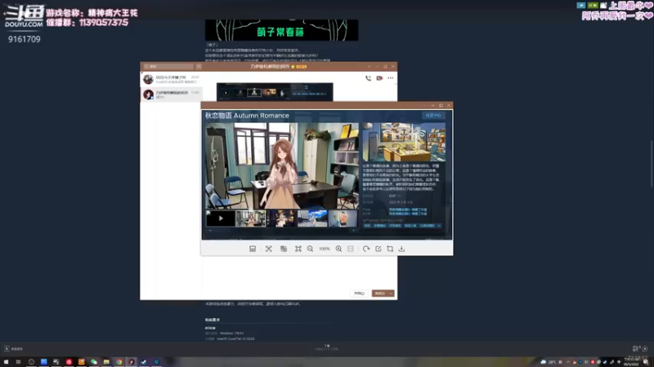Click the 100% zoom level text

(x=325, y=249)
